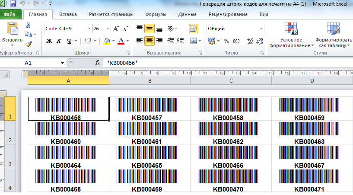Click the Format Painter brush icon
The height and width of the screenshot is (195, 353).
point(29,44)
